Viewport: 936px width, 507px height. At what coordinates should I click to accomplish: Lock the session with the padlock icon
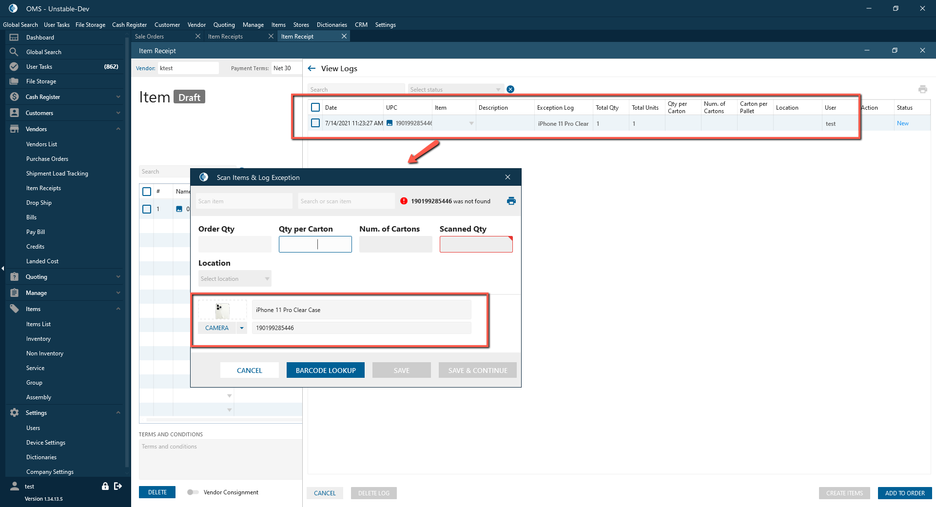(105, 486)
